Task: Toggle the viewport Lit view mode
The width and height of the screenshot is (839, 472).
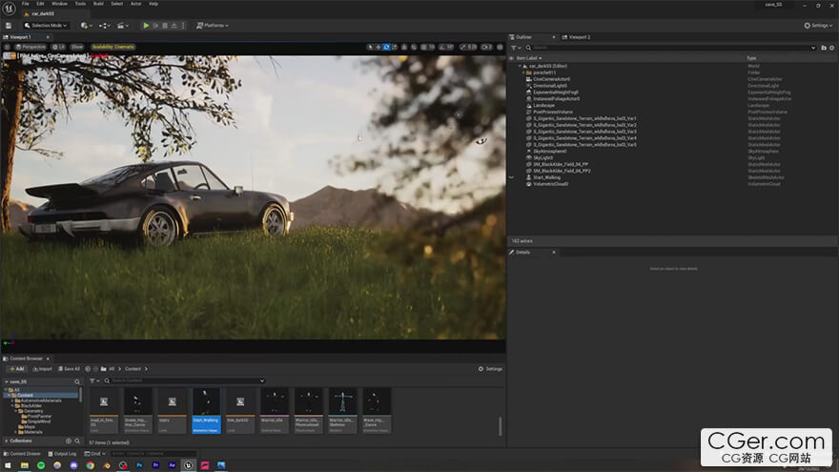Action: [x=58, y=46]
